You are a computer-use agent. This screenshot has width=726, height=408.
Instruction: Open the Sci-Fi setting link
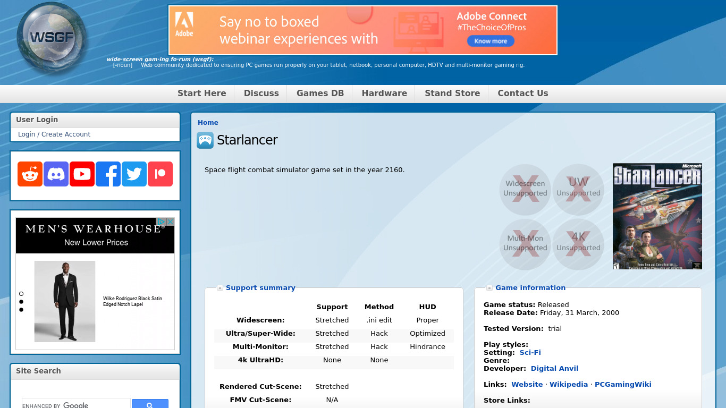[530, 353]
